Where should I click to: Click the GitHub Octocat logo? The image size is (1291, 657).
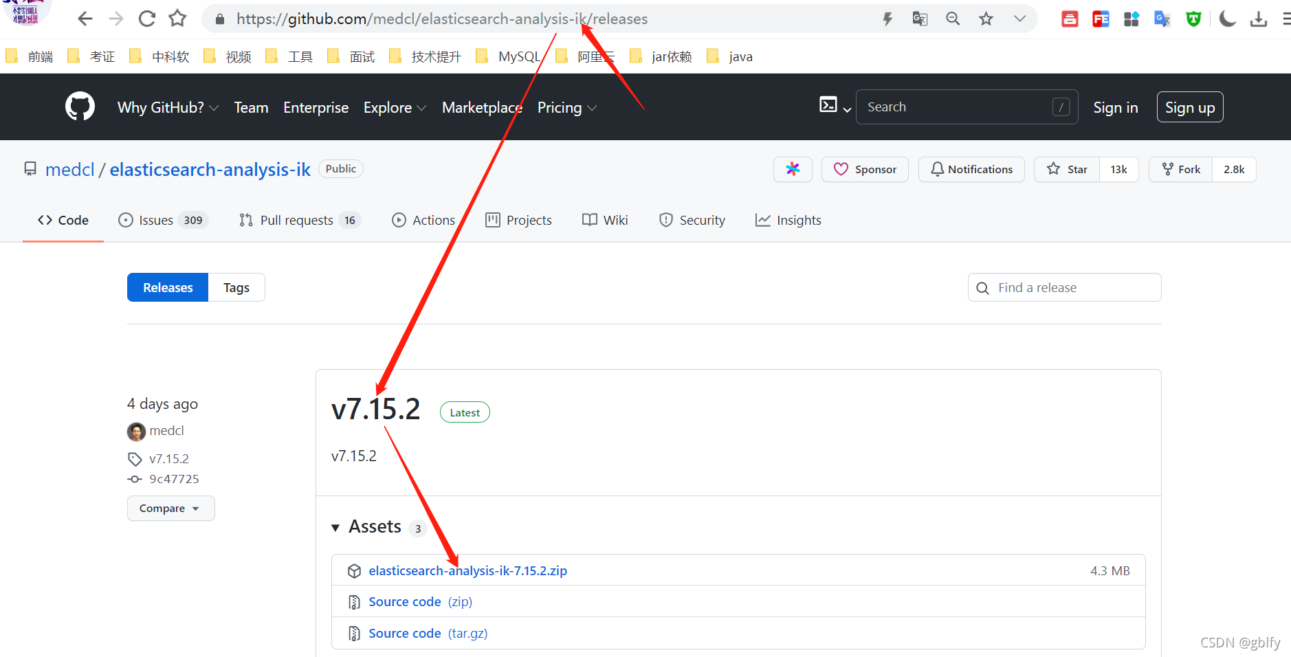pyautogui.click(x=80, y=107)
